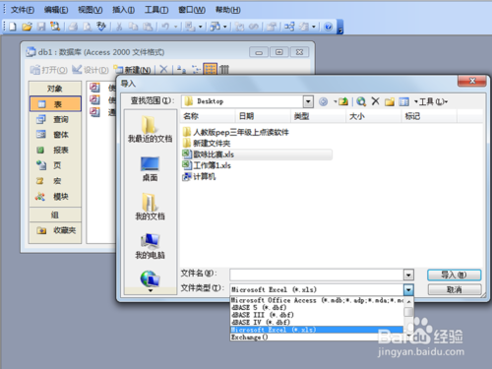Click the Search the Web icon
The height and width of the screenshot is (369, 492).
tap(361, 101)
